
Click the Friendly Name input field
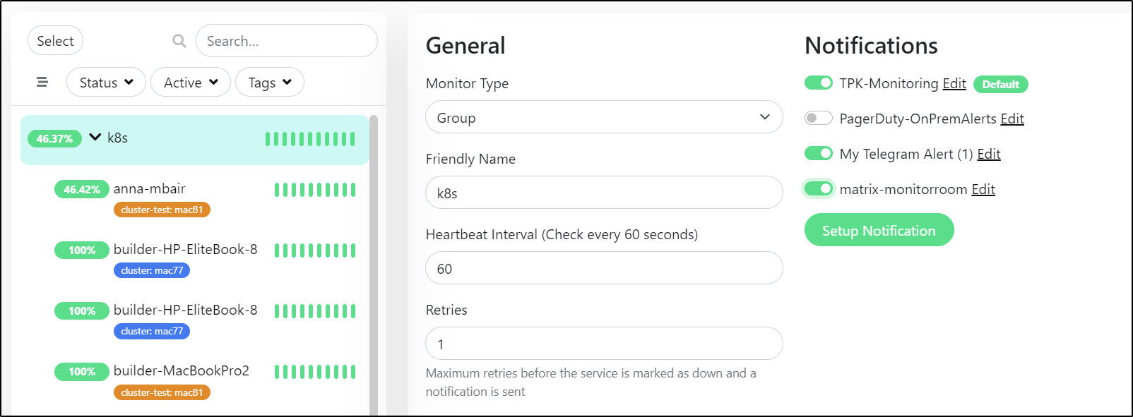604,193
